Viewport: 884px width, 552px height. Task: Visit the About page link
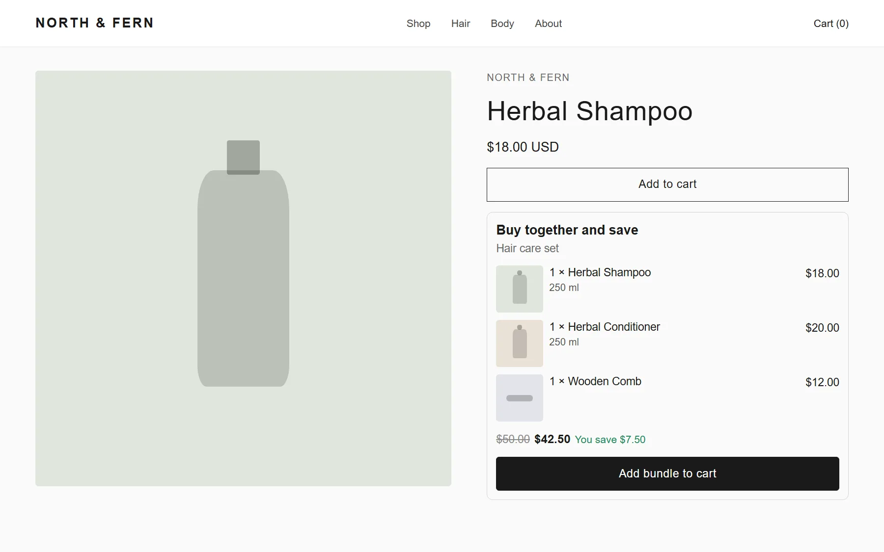pyautogui.click(x=548, y=24)
